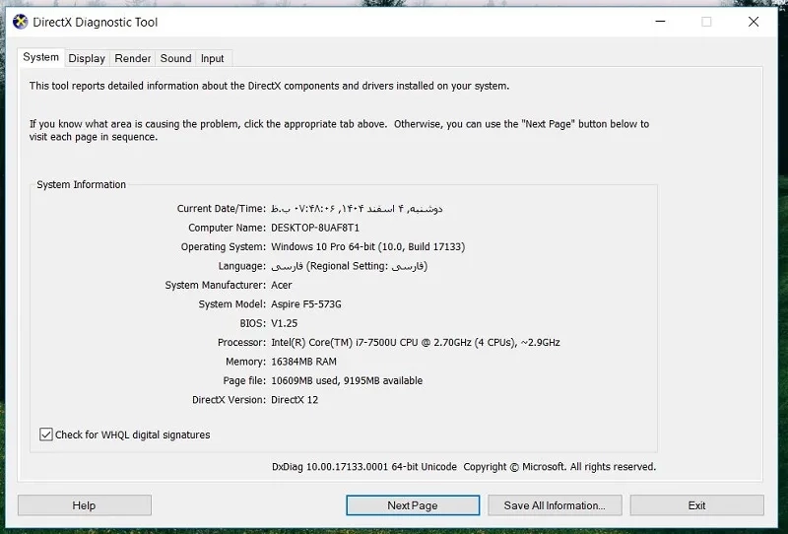Click the Intel Core i7-7500U processor value
The width and height of the screenshot is (788, 534).
416,343
